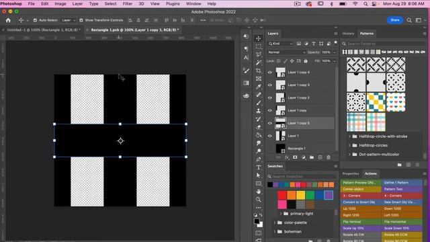The width and height of the screenshot is (430, 242).
Task: Open the Fill percentage dropdown arrow
Action: point(335,61)
